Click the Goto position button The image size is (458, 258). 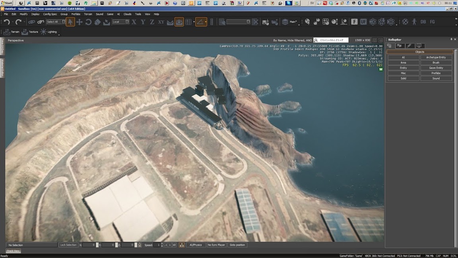[237, 245]
